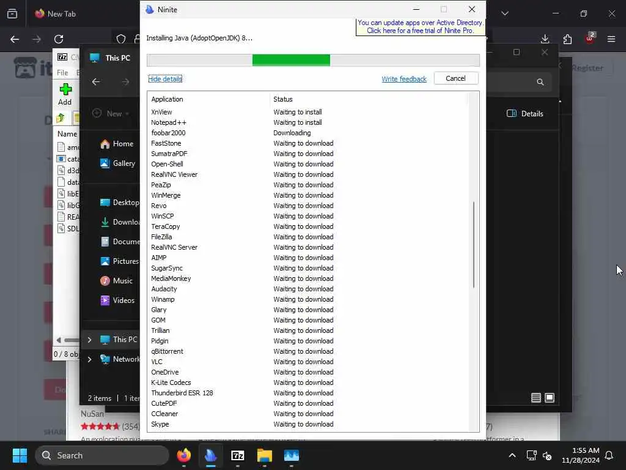Image resolution: width=626 pixels, height=470 pixels.
Task: Click the forward arrow in File Explorer
Action: 126,82
